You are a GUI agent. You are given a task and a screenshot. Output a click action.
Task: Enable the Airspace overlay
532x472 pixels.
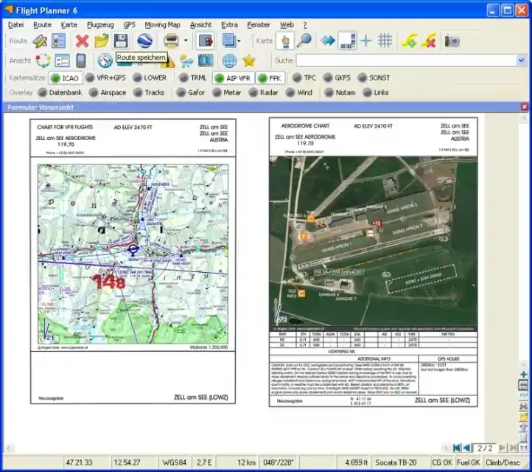click(108, 93)
